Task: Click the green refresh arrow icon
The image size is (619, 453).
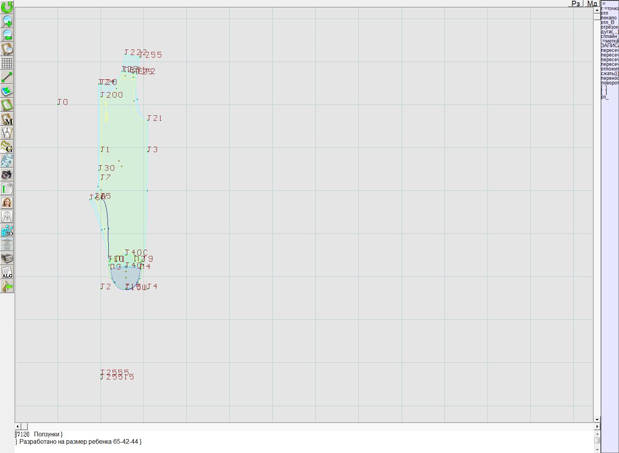Action: (x=7, y=7)
